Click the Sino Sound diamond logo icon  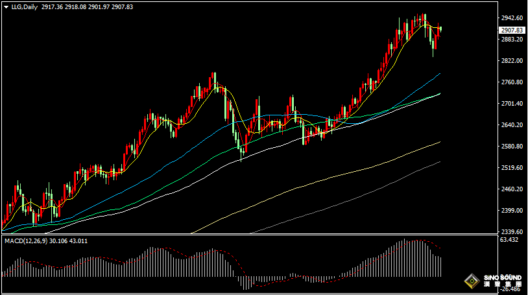(x=472, y=281)
